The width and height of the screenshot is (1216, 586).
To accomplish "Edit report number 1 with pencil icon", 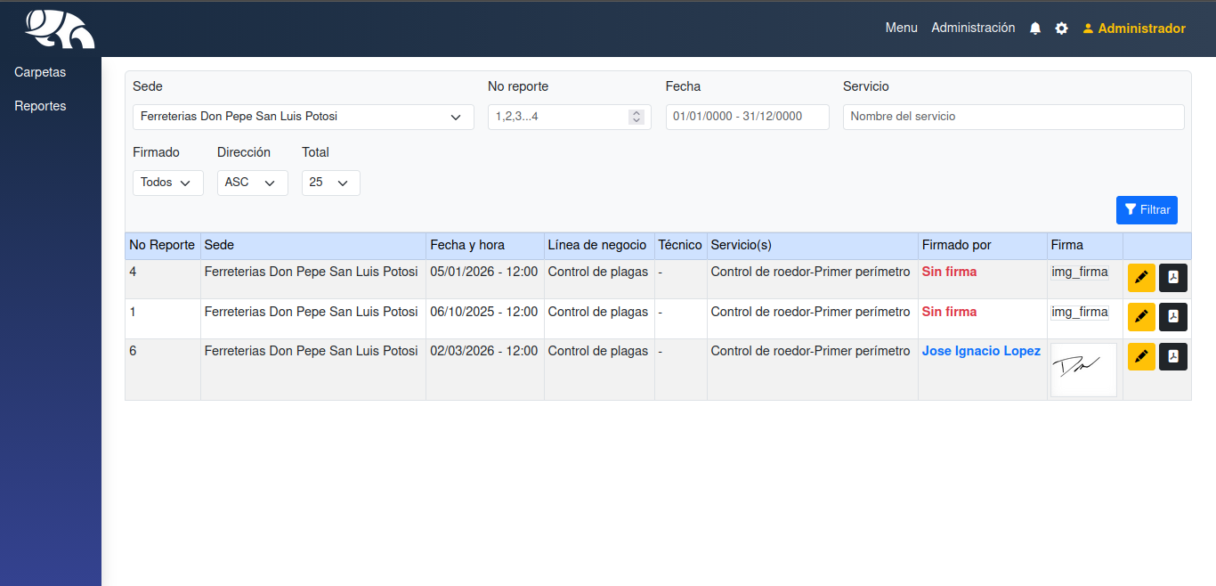I will (x=1141, y=317).
